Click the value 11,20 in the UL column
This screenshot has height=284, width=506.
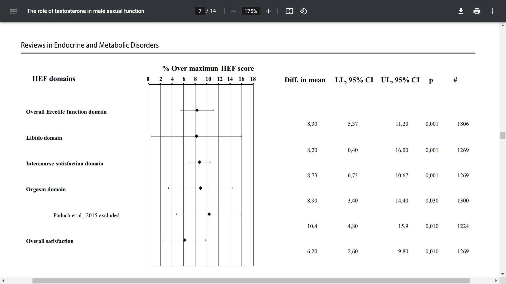tap(402, 124)
